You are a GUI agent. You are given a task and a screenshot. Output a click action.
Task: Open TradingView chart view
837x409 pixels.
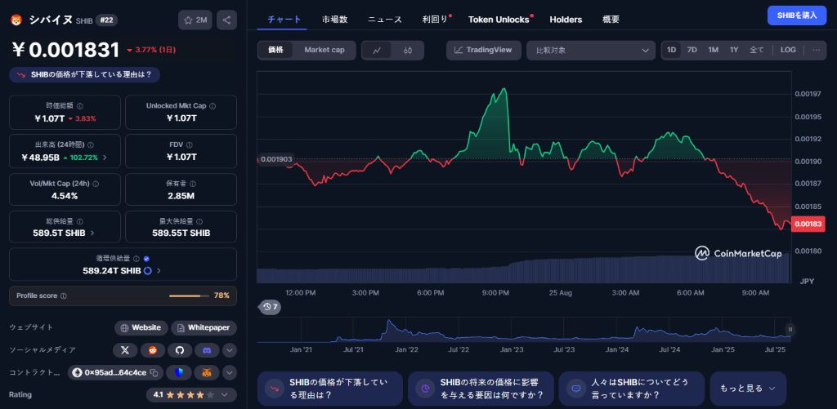(484, 50)
